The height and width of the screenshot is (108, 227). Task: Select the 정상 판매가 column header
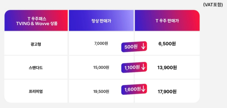101,20
